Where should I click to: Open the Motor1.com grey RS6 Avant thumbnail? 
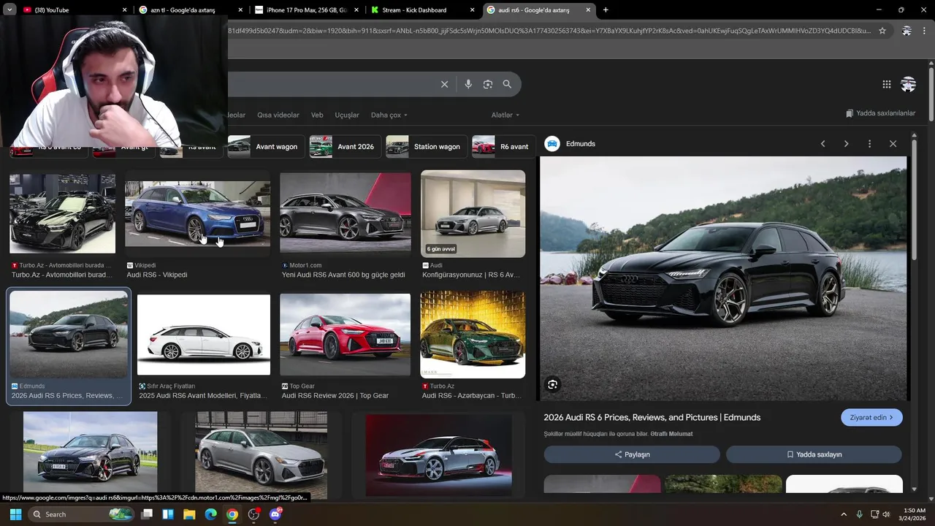click(346, 213)
